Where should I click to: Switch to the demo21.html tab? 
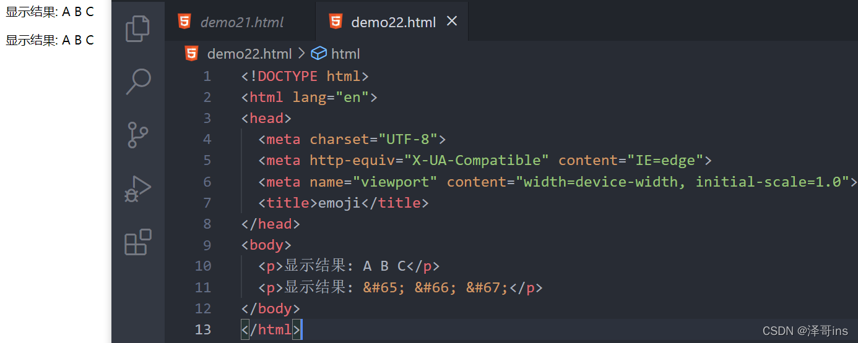pyautogui.click(x=241, y=22)
